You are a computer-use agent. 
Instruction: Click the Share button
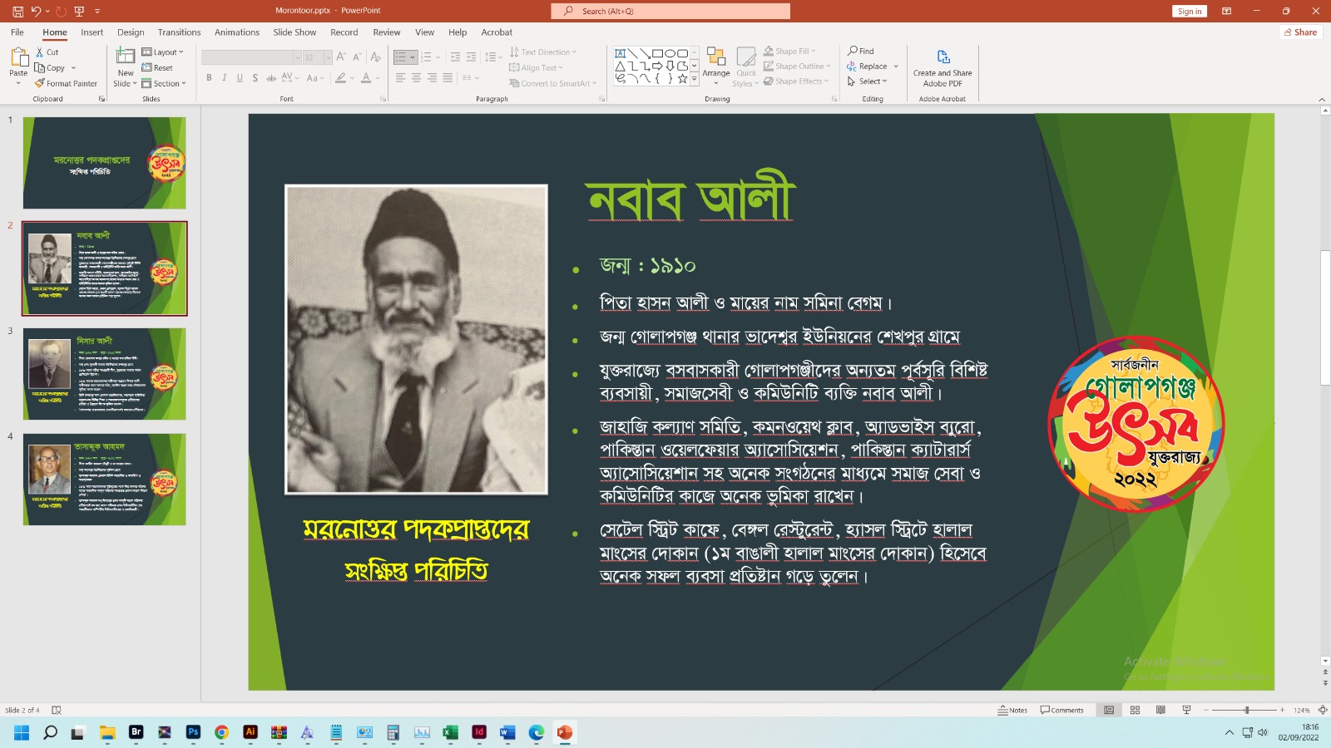1299,32
